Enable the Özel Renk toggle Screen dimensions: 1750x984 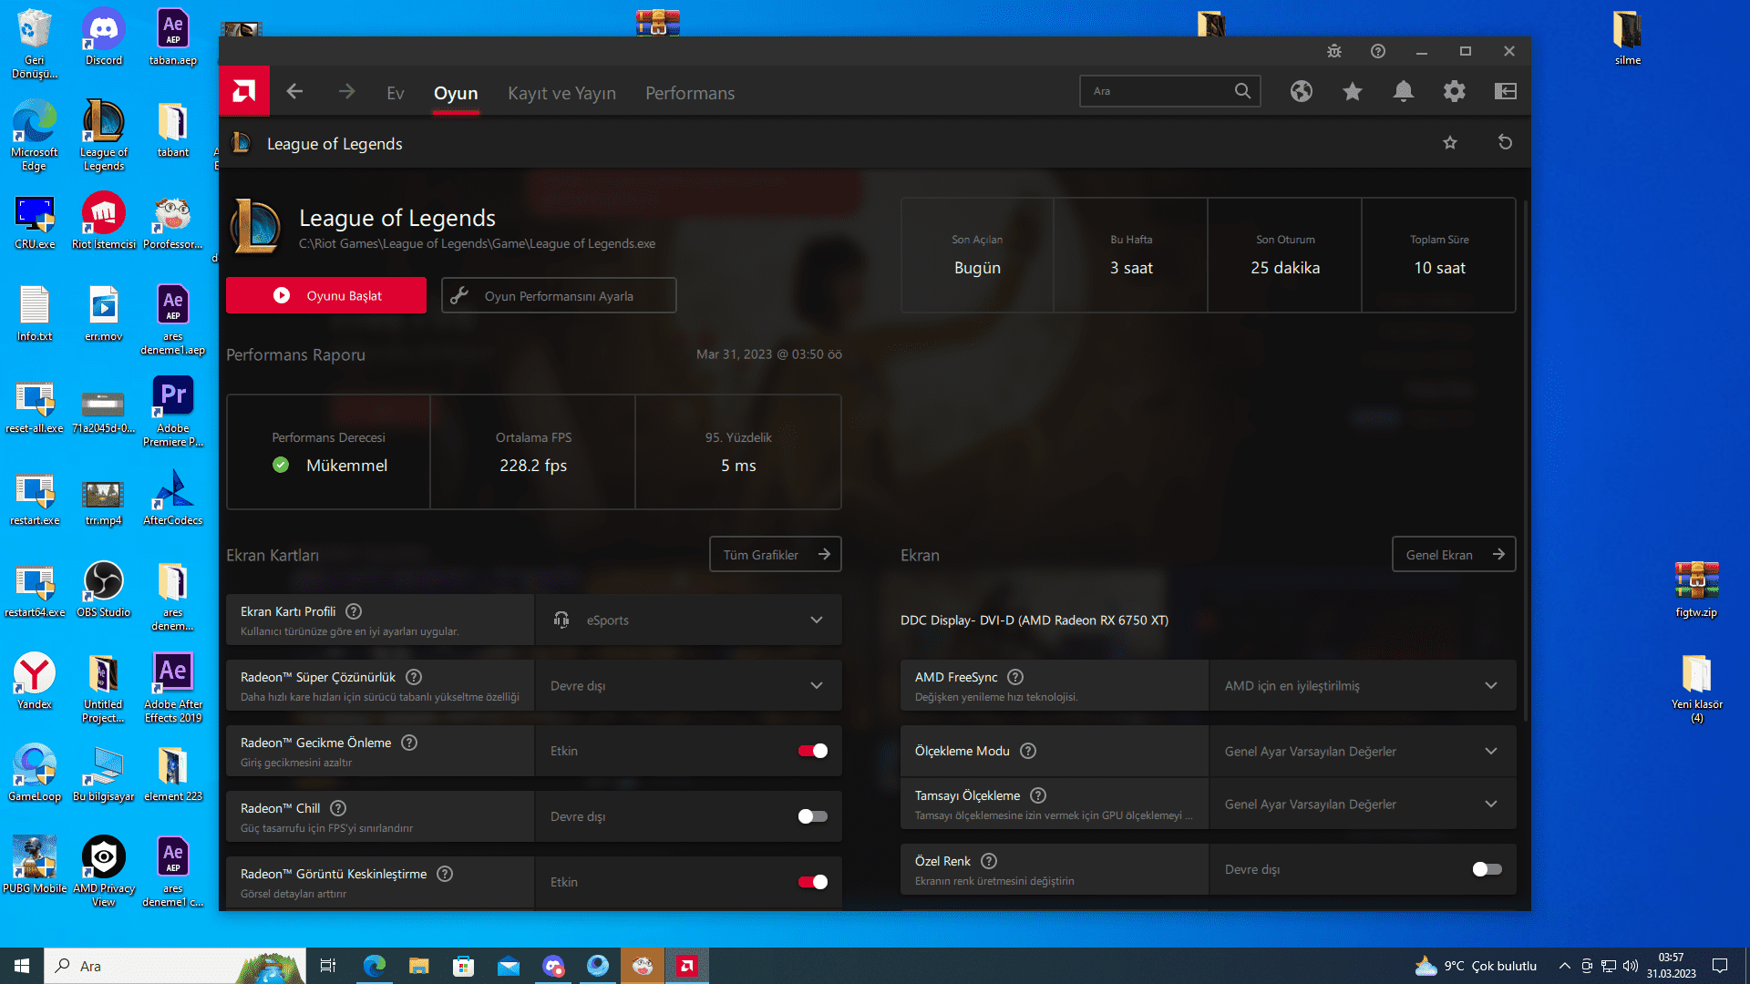coord(1487,869)
